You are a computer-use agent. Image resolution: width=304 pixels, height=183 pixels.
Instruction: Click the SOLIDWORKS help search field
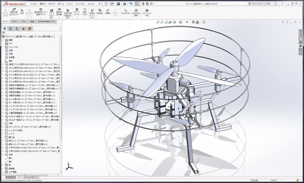point(263,4)
